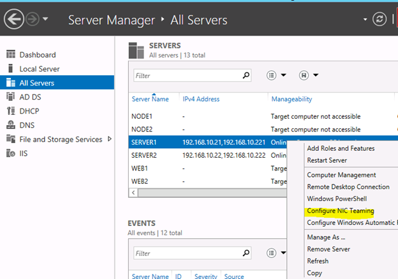Choose Remove Server from context menu
The width and height of the screenshot is (398, 279).
pos(328,249)
